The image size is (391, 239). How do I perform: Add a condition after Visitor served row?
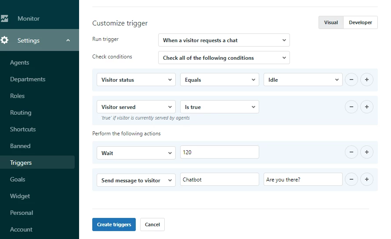(366, 107)
